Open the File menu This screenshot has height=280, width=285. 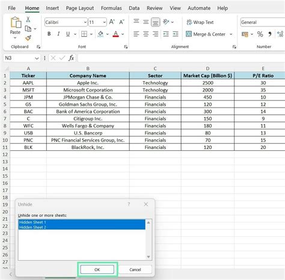click(11, 8)
